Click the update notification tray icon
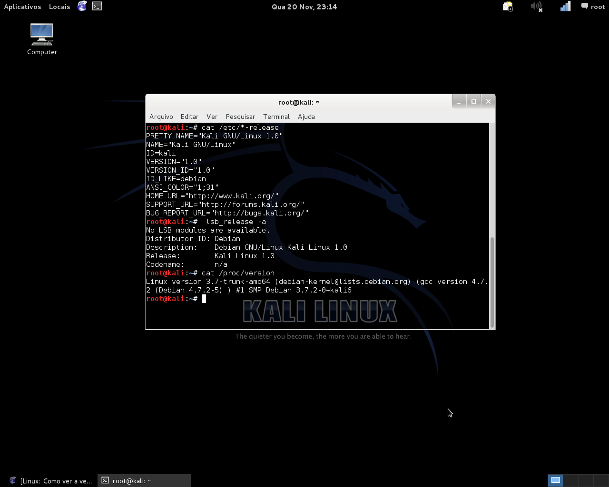The height and width of the screenshot is (487, 609). pos(508,6)
